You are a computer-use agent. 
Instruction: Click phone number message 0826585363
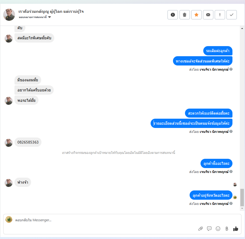(x=28, y=142)
